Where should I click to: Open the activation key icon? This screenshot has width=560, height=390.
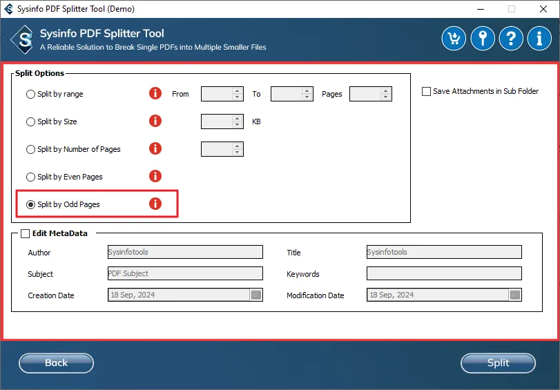[483, 38]
